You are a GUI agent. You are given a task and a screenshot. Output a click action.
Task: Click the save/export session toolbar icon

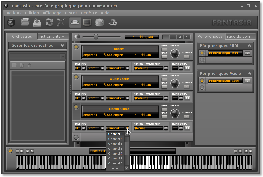[37, 22]
